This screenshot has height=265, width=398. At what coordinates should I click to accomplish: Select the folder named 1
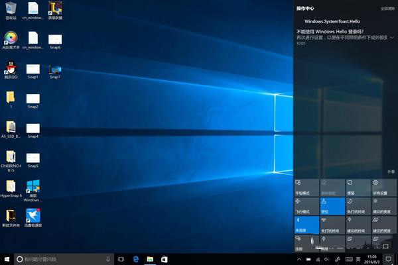(11, 99)
